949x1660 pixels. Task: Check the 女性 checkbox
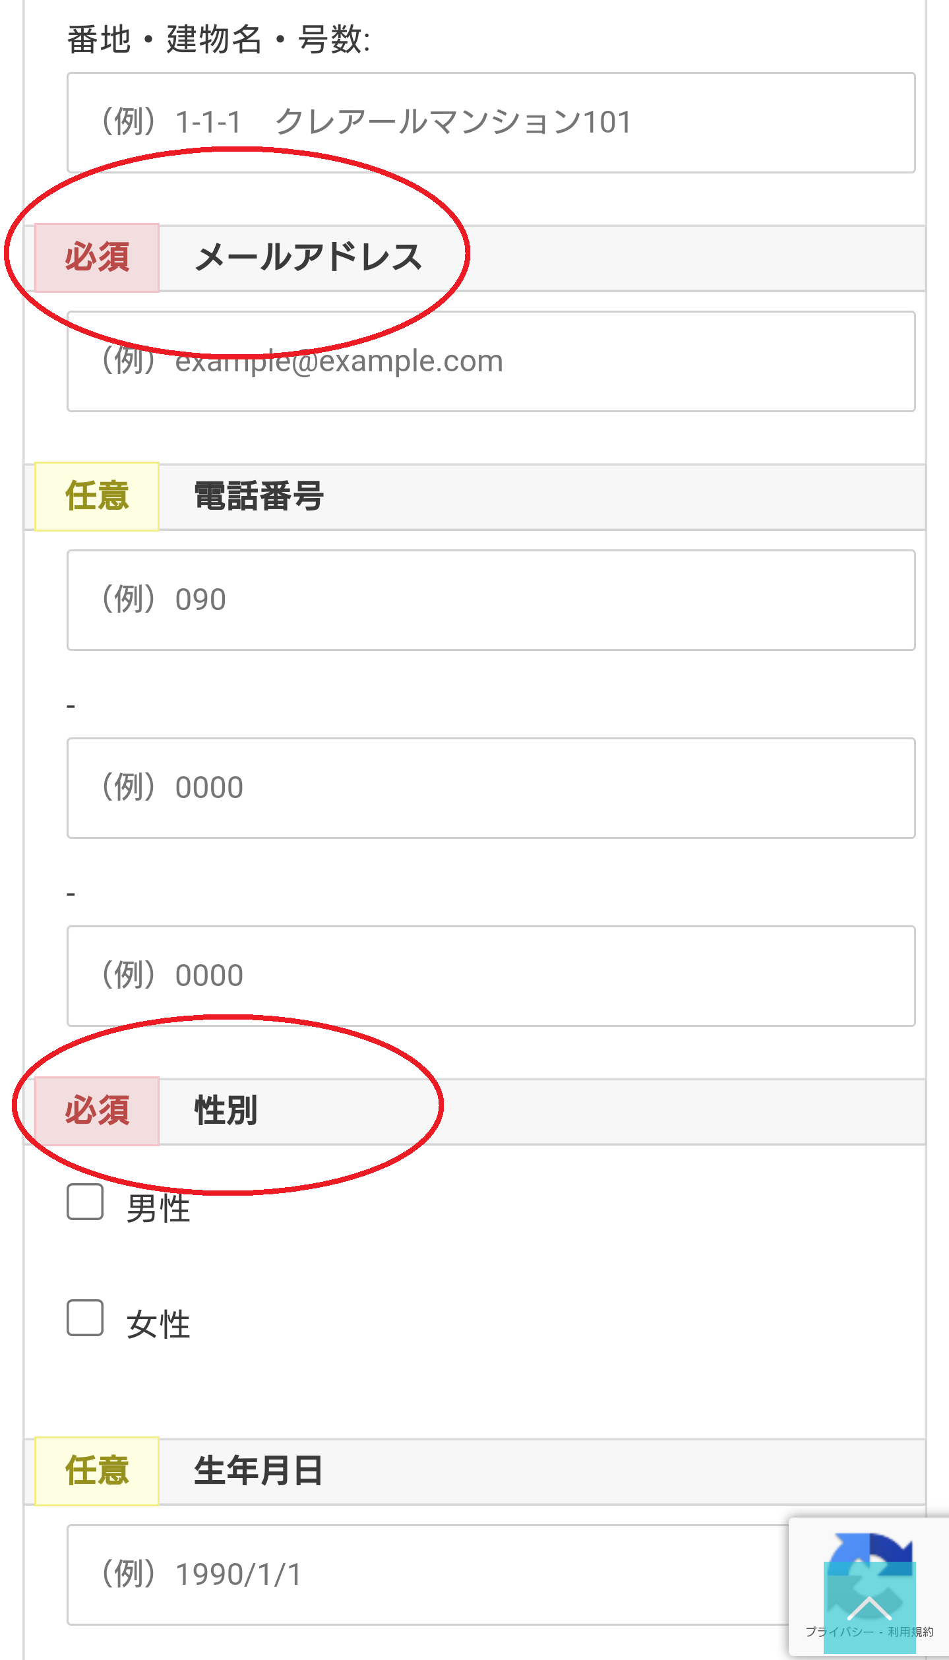pyautogui.click(x=85, y=1318)
